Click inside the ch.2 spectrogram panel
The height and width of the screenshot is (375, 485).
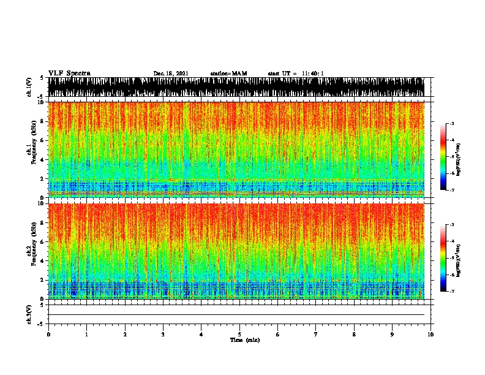(236, 251)
